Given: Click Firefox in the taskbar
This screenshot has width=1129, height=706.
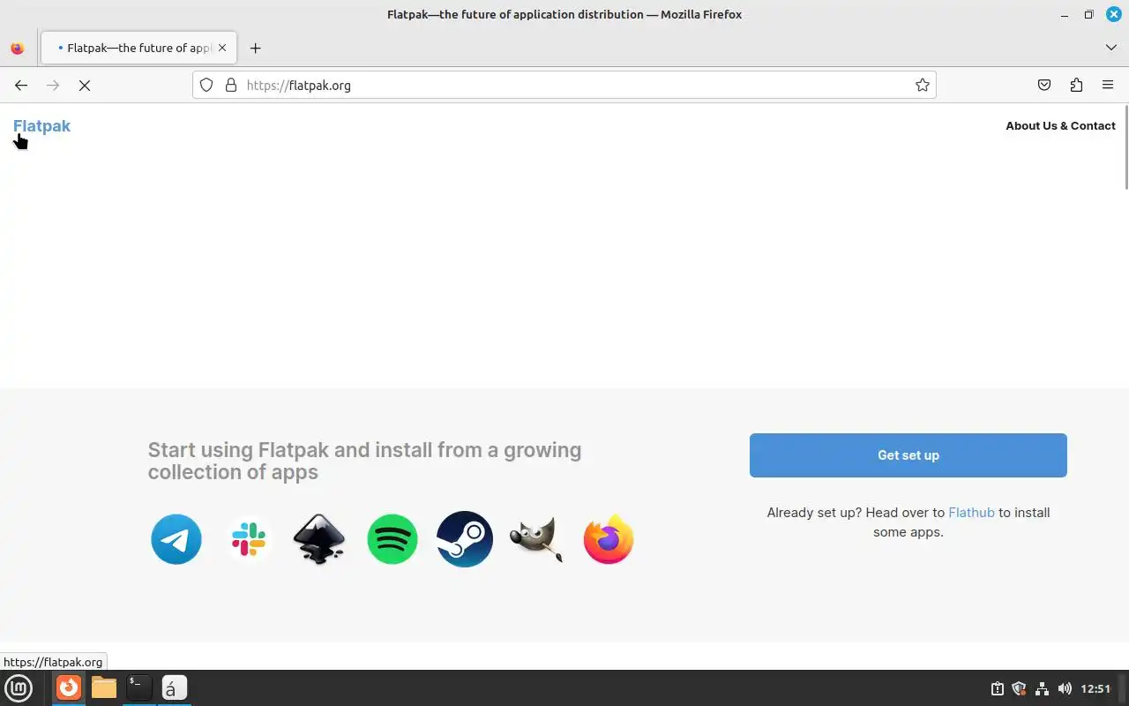Looking at the screenshot, I should pyautogui.click(x=69, y=688).
